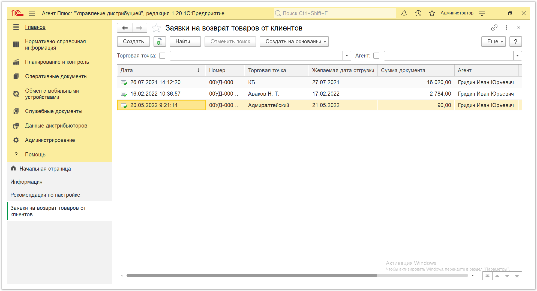Switch to the Начальная страница tab

(45, 169)
